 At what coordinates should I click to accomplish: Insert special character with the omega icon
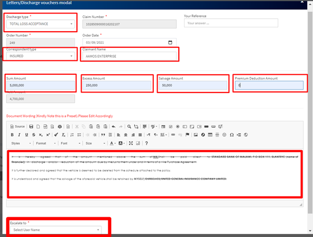pos(231,135)
